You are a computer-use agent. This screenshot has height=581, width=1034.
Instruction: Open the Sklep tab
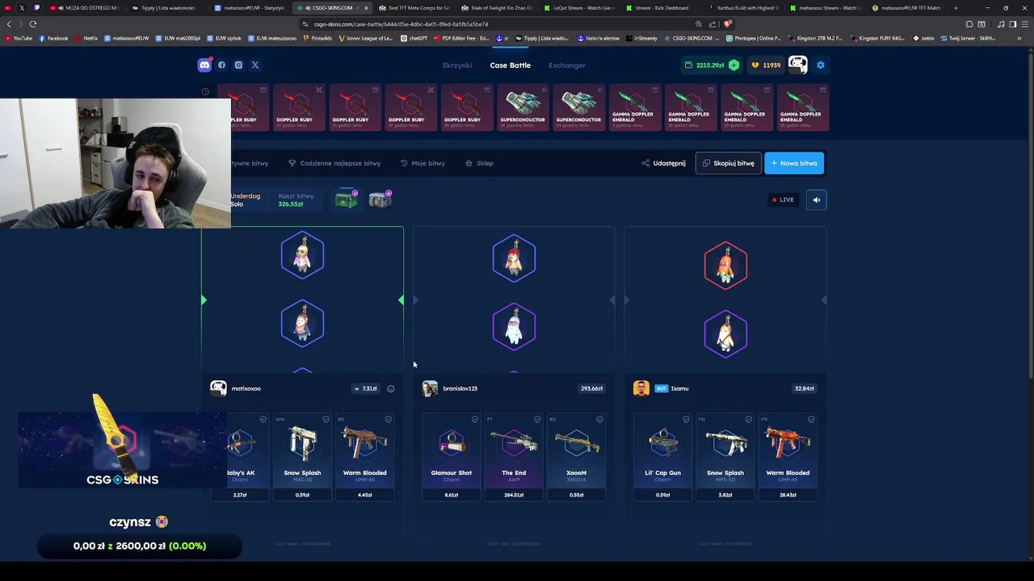[479, 163]
